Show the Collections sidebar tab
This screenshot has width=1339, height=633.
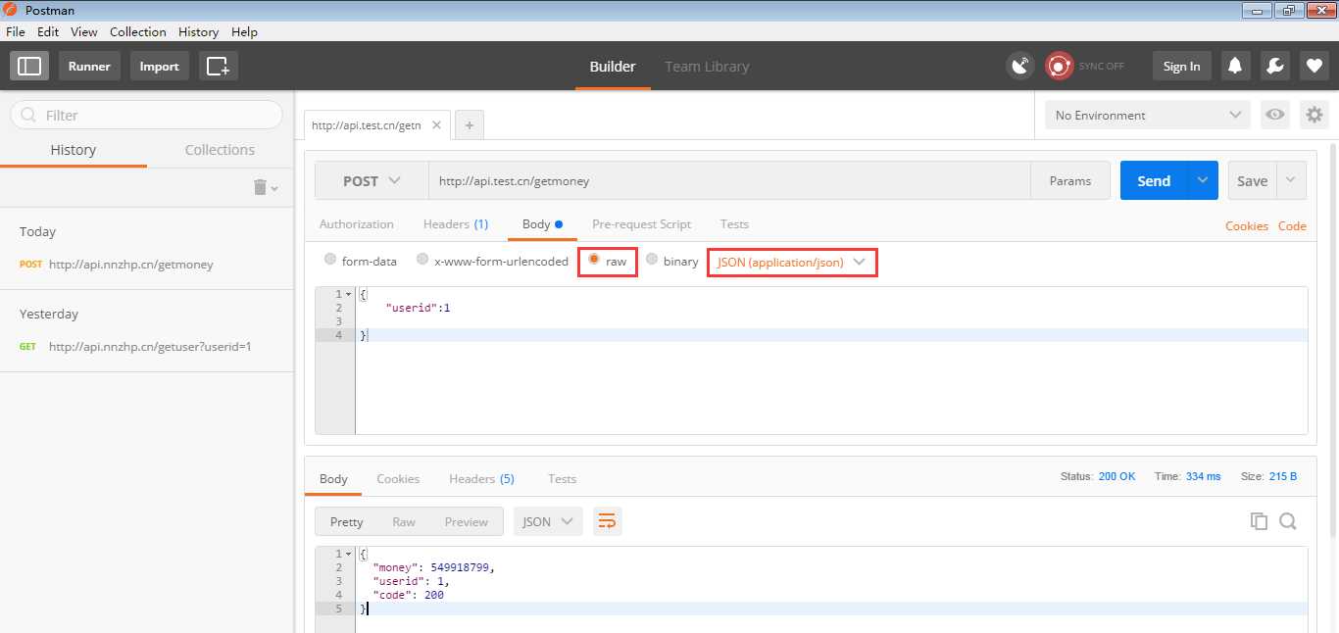(220, 150)
